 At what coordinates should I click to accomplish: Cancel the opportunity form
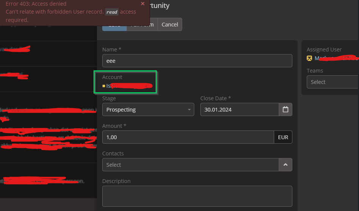pos(170,25)
